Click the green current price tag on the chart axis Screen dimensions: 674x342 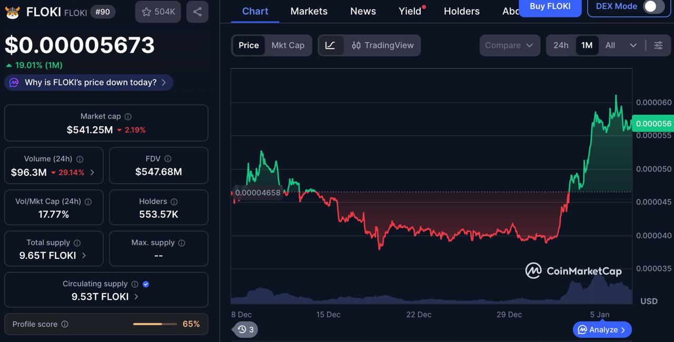653,123
